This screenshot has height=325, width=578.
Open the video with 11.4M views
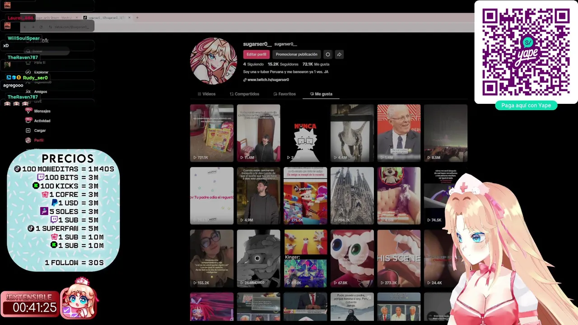click(259, 133)
